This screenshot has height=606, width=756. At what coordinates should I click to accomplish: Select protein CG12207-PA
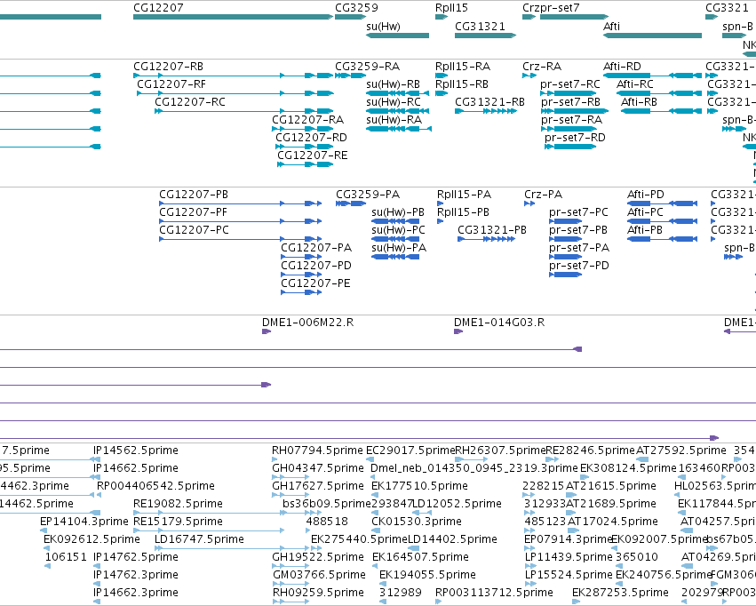pos(301,258)
